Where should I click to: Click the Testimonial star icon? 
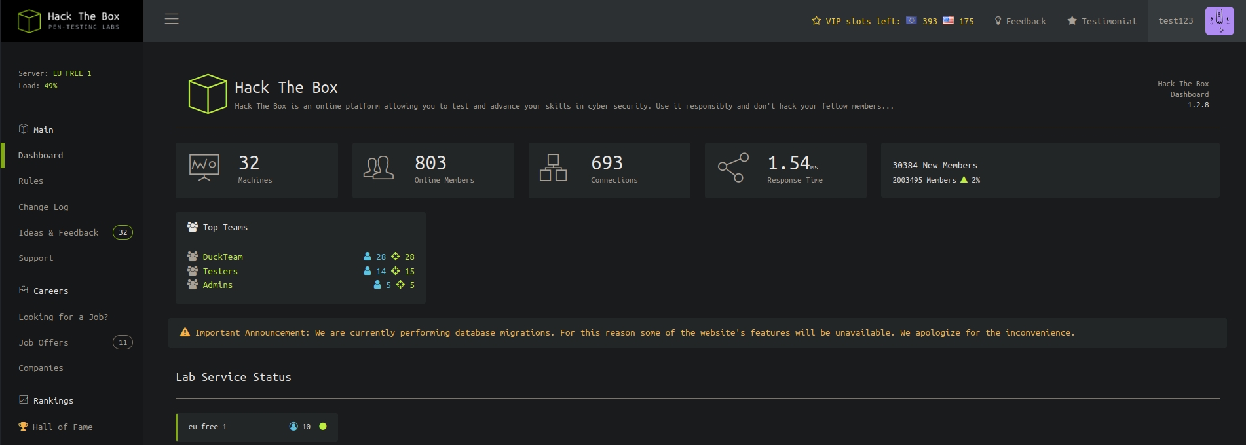tap(1072, 21)
